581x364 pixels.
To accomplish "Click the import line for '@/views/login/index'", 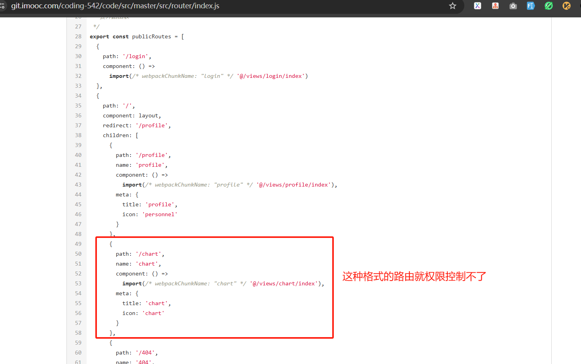I will coord(208,76).
